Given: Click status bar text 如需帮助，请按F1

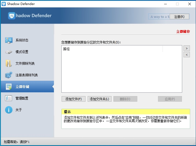Looking at the screenshot, I should [17, 142].
